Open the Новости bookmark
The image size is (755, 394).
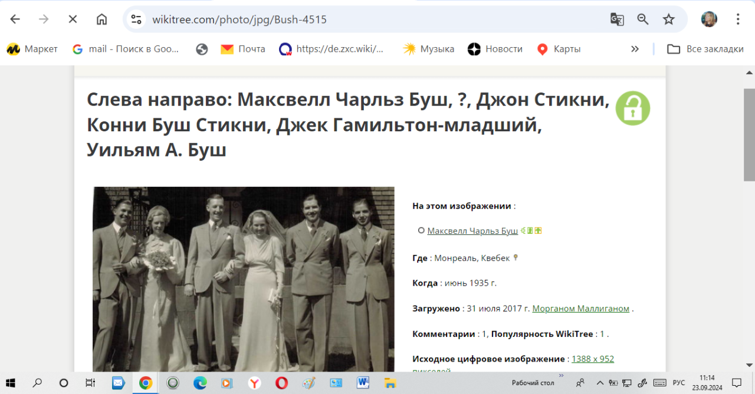tap(495, 49)
